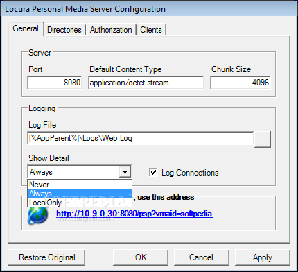Confirm with the OK button
The width and height of the screenshot is (298, 272).
[x=141, y=257]
